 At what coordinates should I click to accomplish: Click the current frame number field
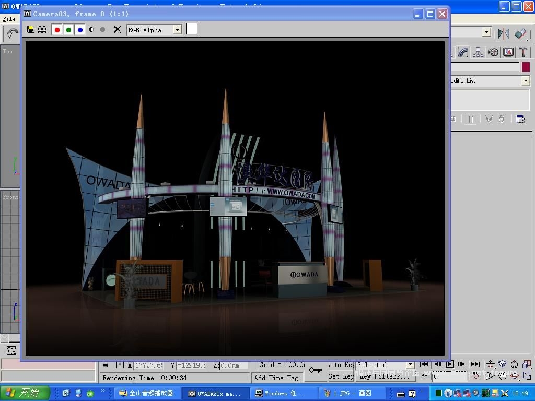click(450, 376)
